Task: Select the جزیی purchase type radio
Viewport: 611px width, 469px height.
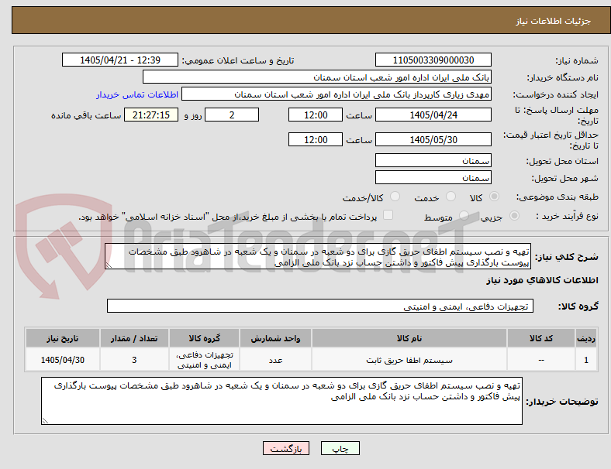Action: [514, 215]
